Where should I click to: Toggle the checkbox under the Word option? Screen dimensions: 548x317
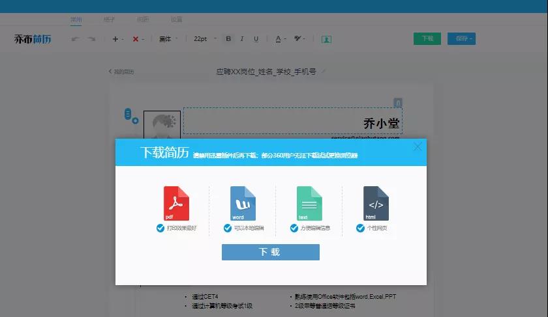(x=228, y=228)
